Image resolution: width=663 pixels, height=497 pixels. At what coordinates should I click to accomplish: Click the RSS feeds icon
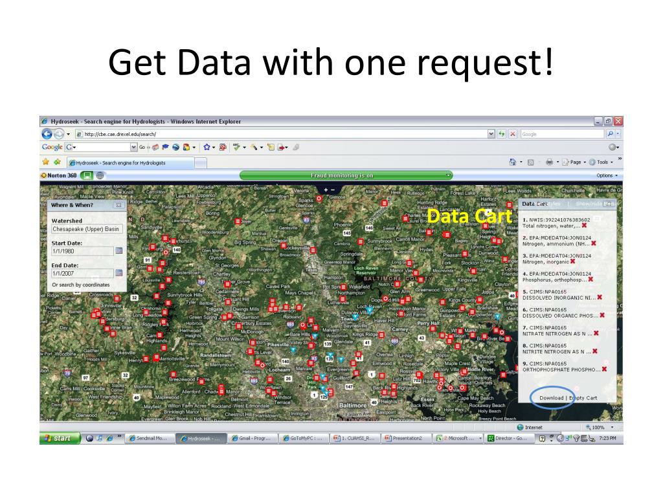click(x=530, y=162)
